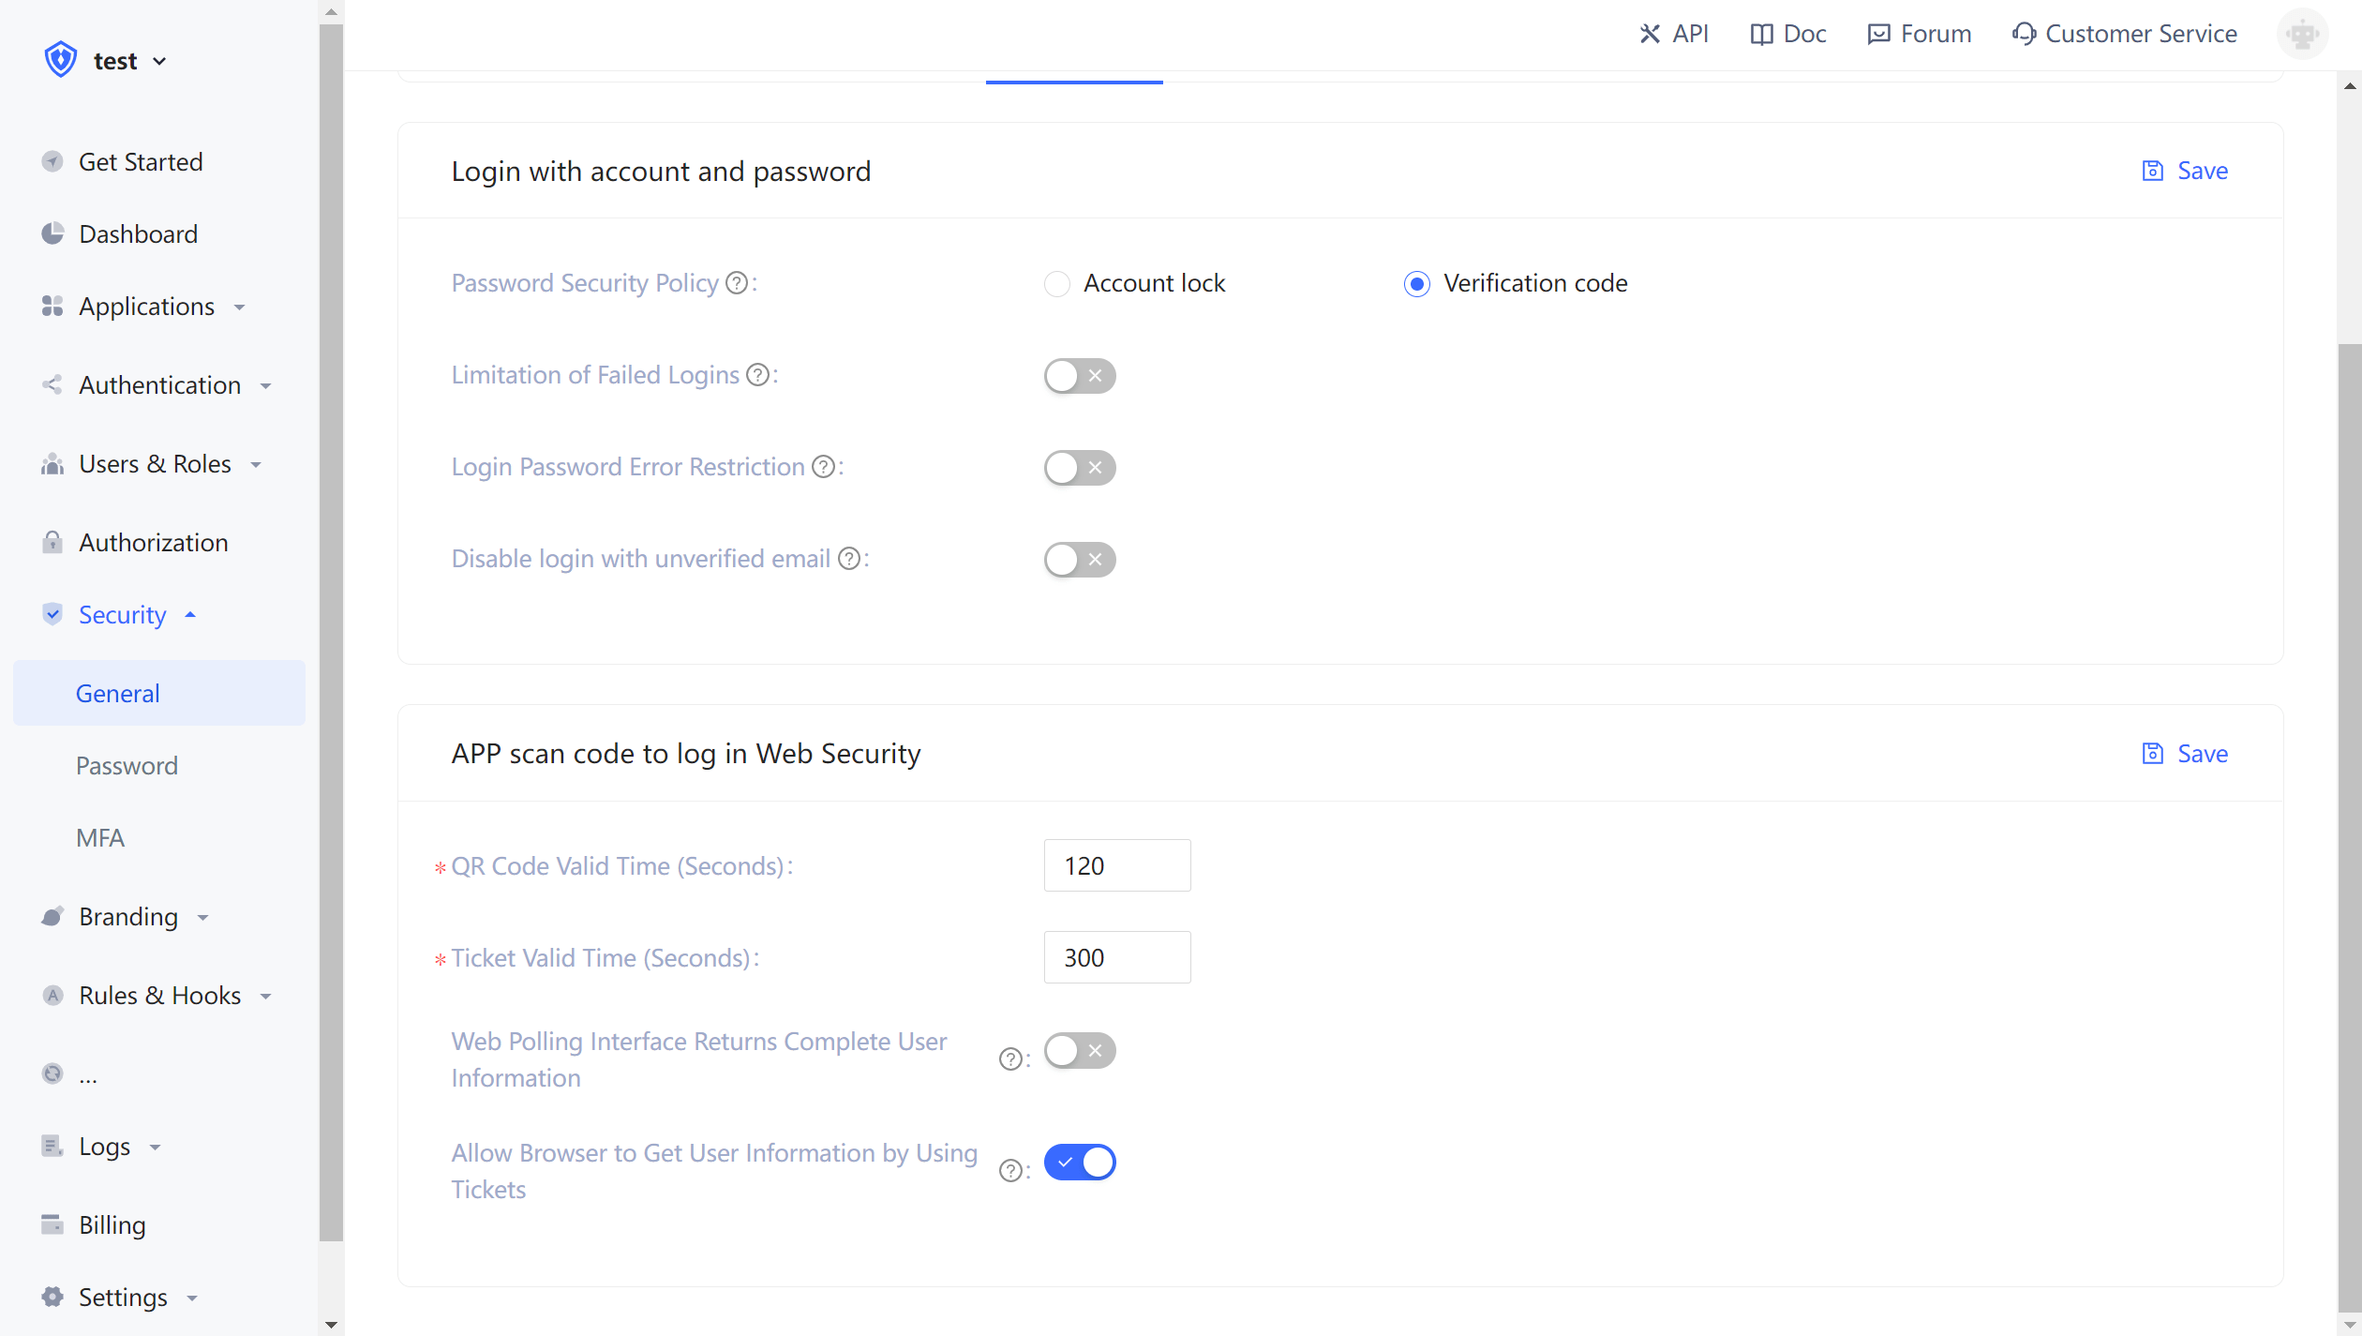Click help icon beside Password Security Policy
The height and width of the screenshot is (1336, 2362).
[737, 283]
